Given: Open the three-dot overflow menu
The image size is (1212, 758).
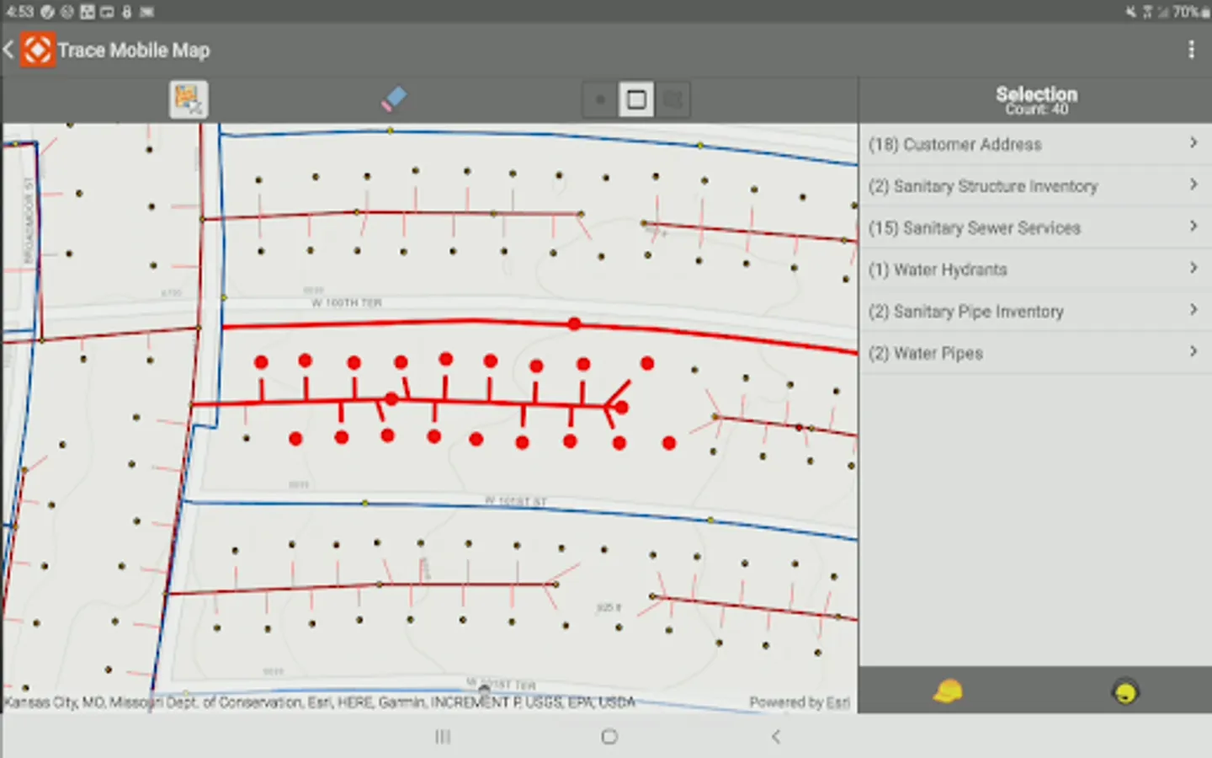Looking at the screenshot, I should click(1191, 50).
